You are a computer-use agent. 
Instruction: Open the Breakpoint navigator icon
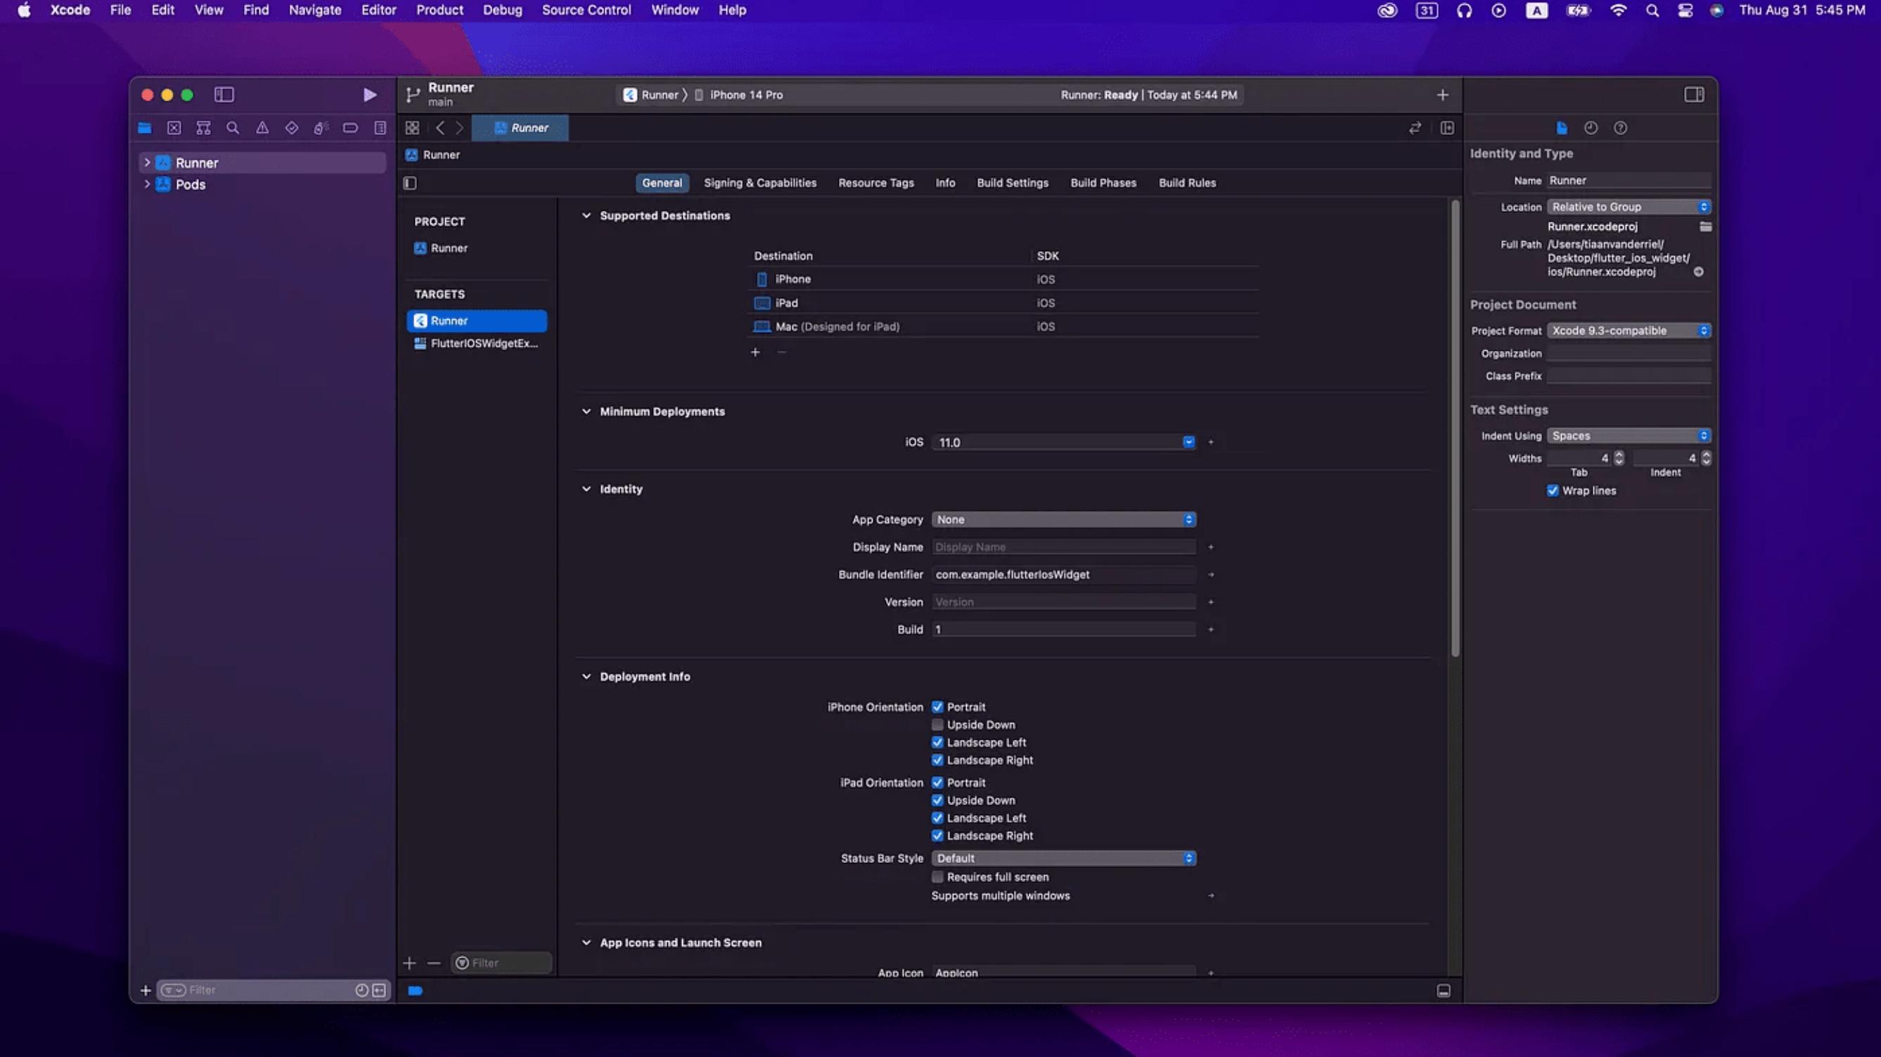(x=350, y=128)
